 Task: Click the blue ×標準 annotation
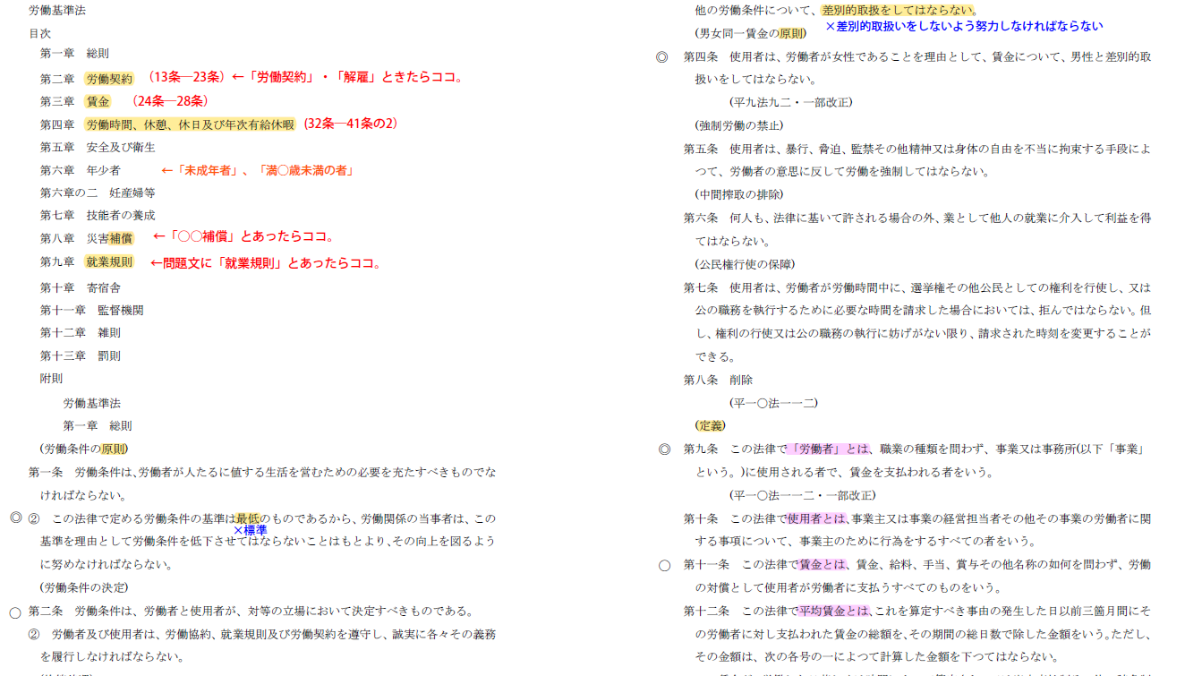click(250, 531)
